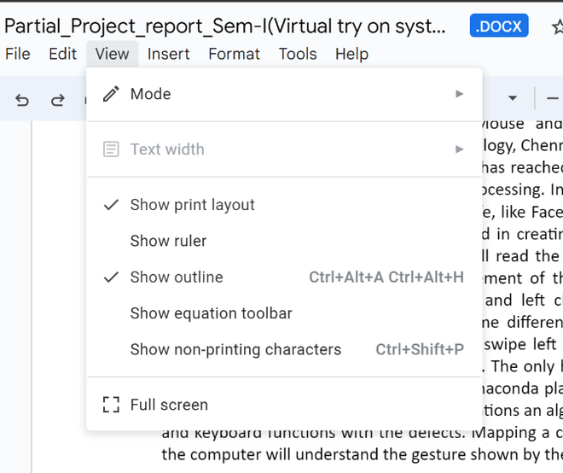563x473 pixels.
Task: Open the Tools menu
Action: coord(298,55)
